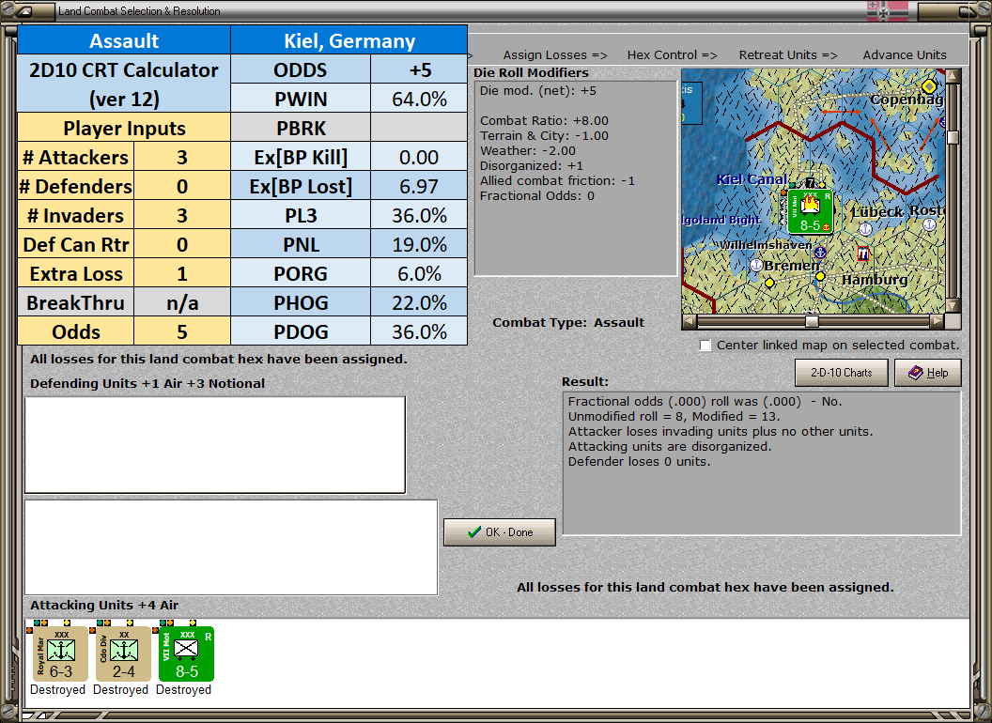The image size is (992, 723).
Task: Click the Rostock port anchor icon
Action: click(929, 224)
